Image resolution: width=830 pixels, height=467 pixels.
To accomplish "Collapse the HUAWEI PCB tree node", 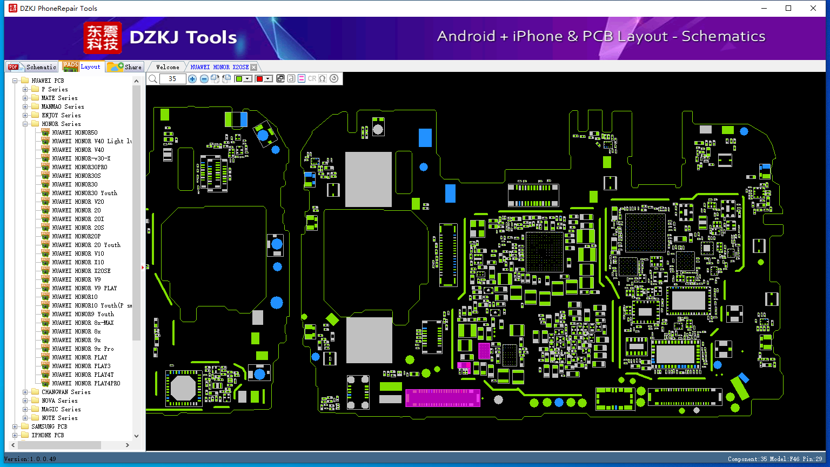I will [15, 81].
